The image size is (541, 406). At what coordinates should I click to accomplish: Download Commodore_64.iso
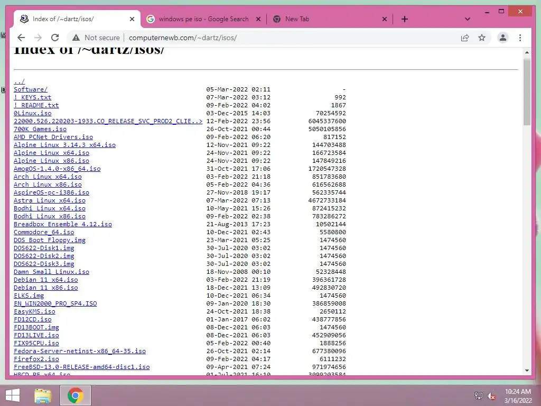[44, 233]
